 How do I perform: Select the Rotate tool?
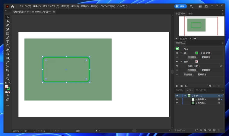point(8,46)
